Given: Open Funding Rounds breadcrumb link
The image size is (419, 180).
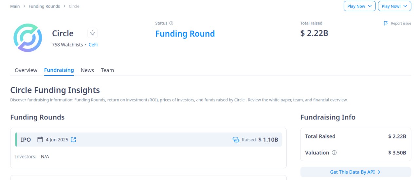Looking at the screenshot, I should 44,6.
